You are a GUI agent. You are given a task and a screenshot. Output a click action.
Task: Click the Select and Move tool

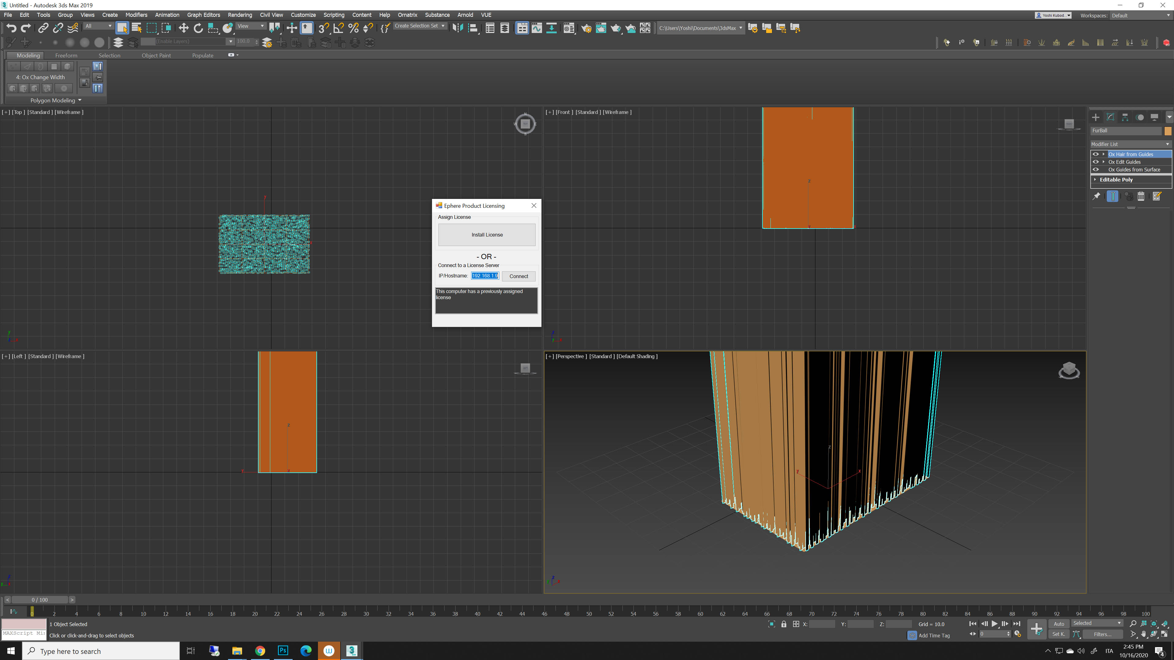tap(183, 28)
